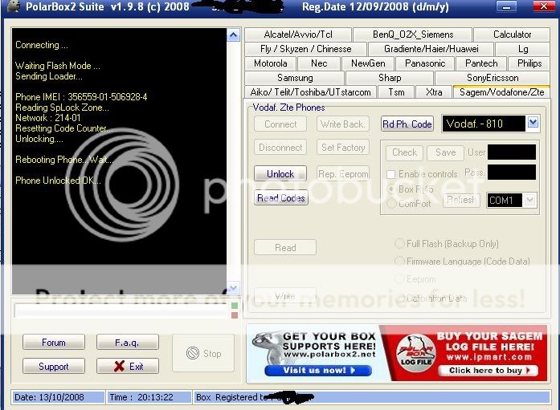Click the Set Factory button

click(x=343, y=148)
